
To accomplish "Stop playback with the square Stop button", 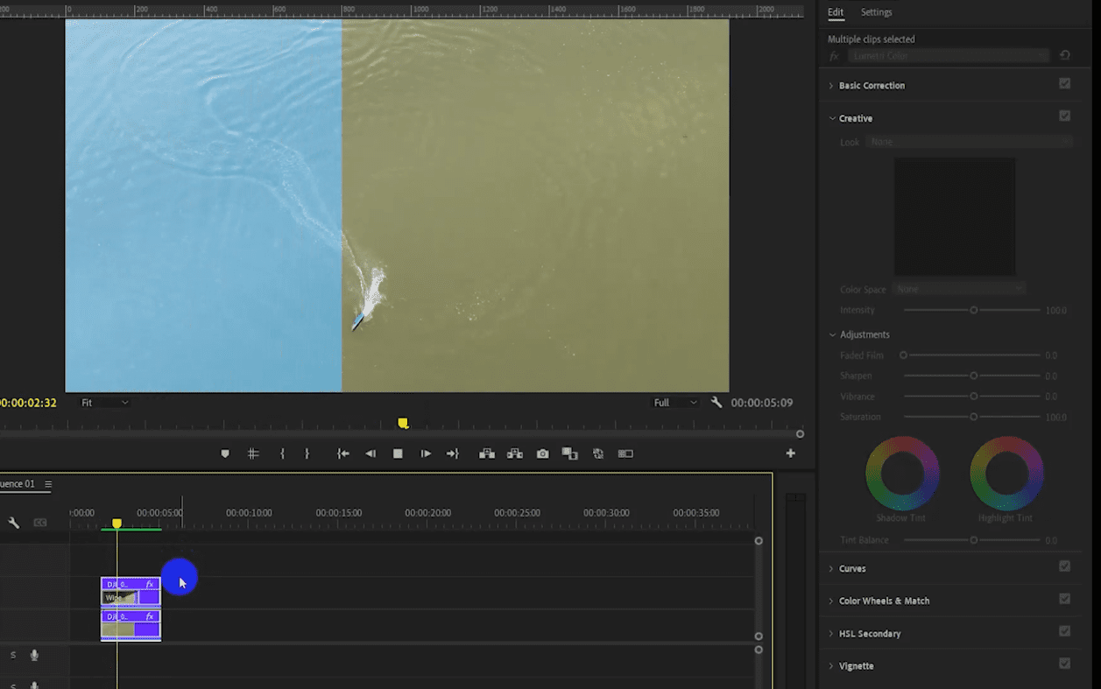I will click(x=398, y=453).
